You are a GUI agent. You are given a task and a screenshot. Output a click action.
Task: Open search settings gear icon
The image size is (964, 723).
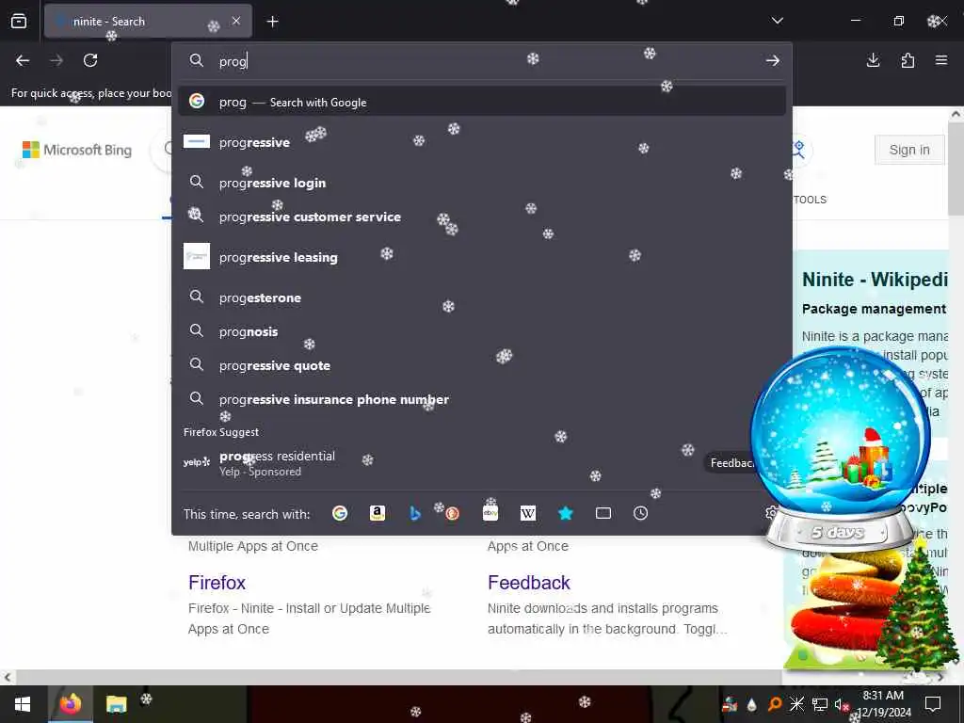click(x=771, y=512)
